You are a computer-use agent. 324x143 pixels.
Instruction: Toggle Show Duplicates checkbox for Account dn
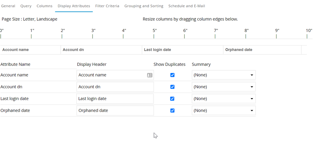coord(172,87)
